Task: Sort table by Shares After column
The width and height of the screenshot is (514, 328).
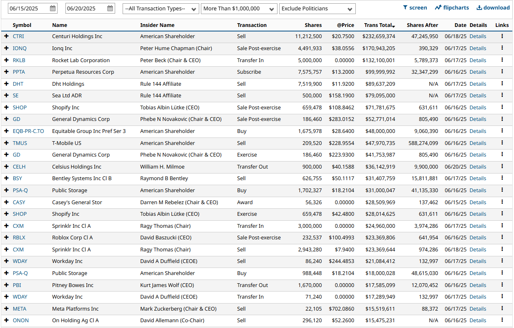Action: click(x=422, y=25)
